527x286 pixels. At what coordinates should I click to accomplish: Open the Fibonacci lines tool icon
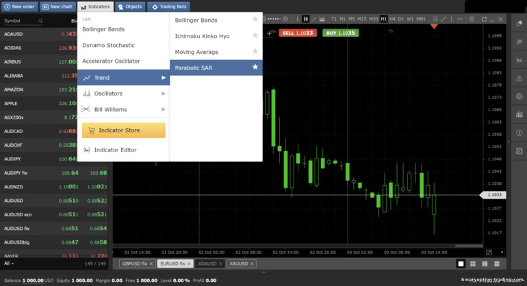tap(435, 19)
